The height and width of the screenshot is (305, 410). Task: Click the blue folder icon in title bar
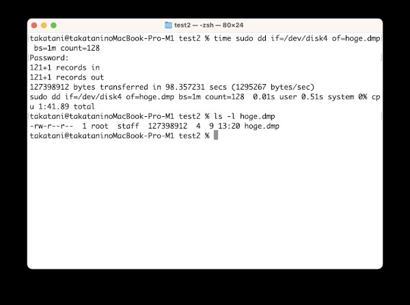[168, 25]
